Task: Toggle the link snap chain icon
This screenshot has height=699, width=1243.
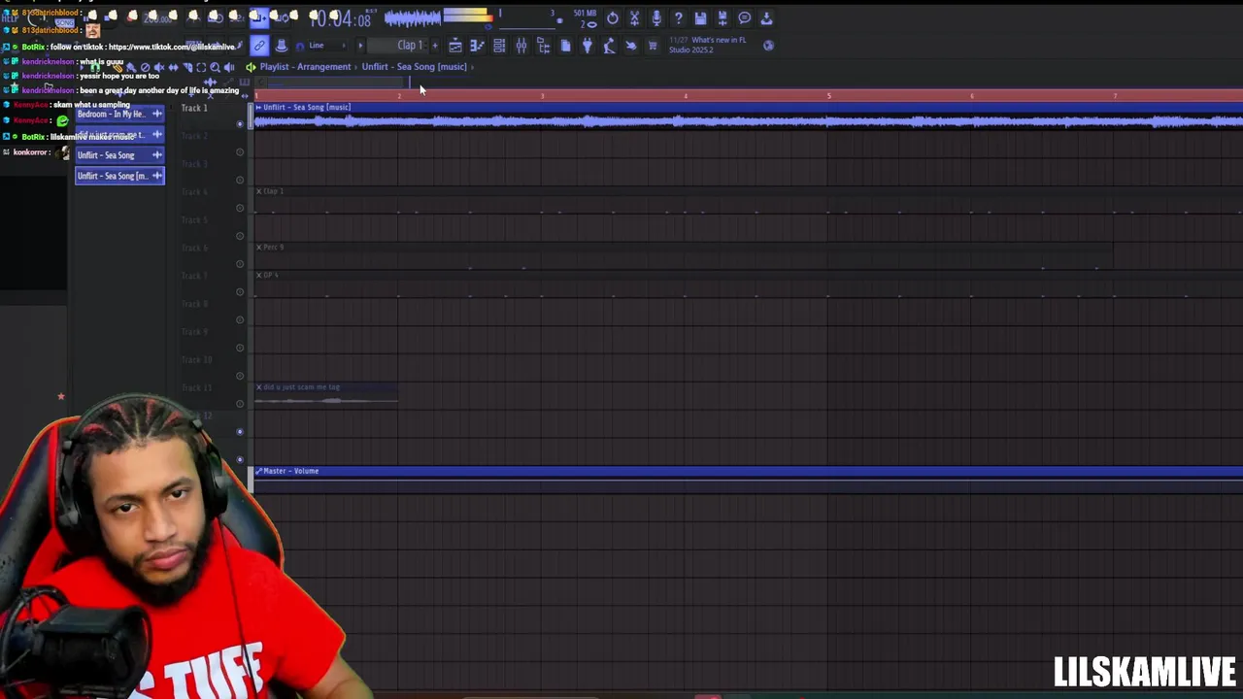Action: point(259,46)
